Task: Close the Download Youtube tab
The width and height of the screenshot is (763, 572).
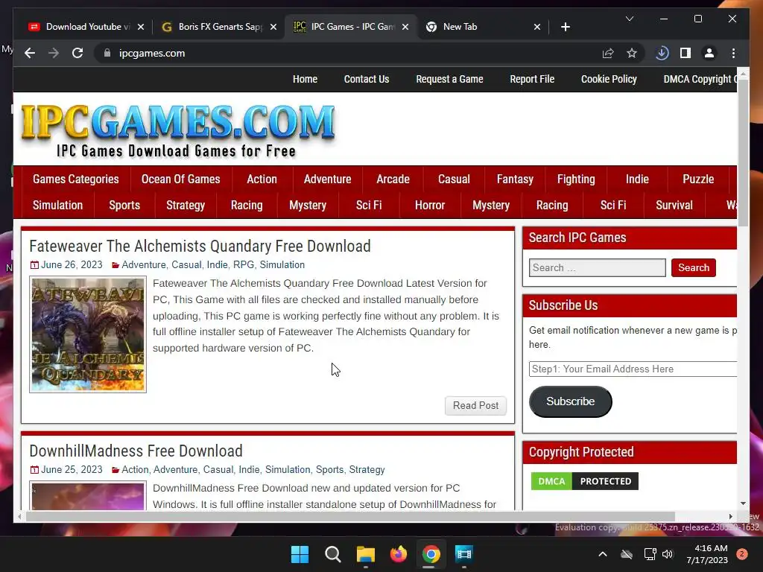Action: (141, 27)
